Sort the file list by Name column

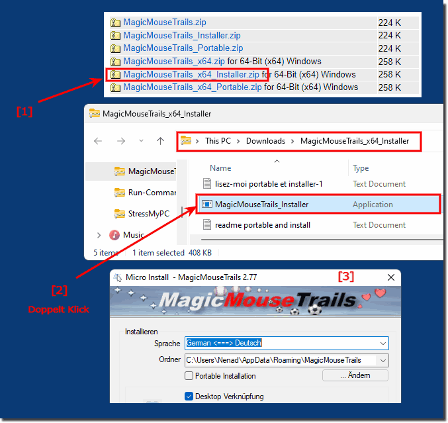click(x=220, y=168)
